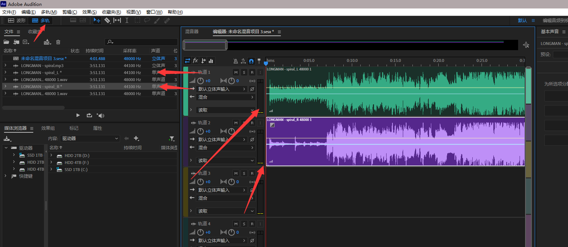Expand 驱动器 SSD 1TB tree node
Viewport: 568px width, 247px height.
tap(14, 155)
